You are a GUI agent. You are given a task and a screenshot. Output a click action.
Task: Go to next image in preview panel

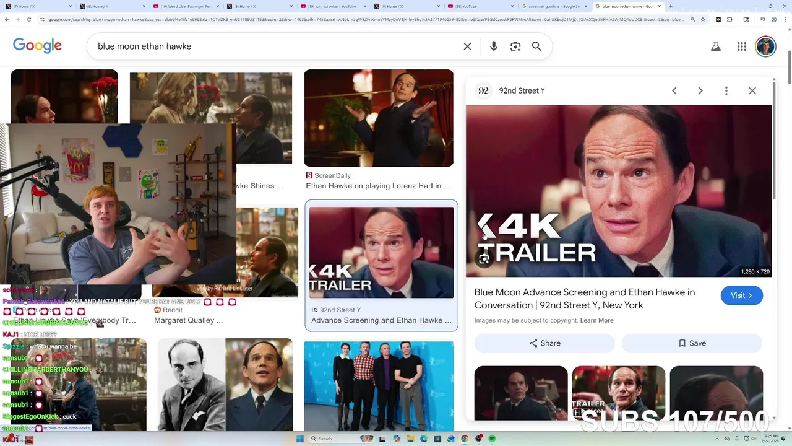[700, 90]
